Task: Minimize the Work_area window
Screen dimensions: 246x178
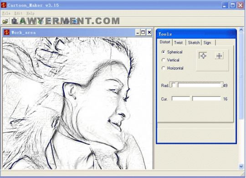Action: pyautogui.click(x=138, y=32)
